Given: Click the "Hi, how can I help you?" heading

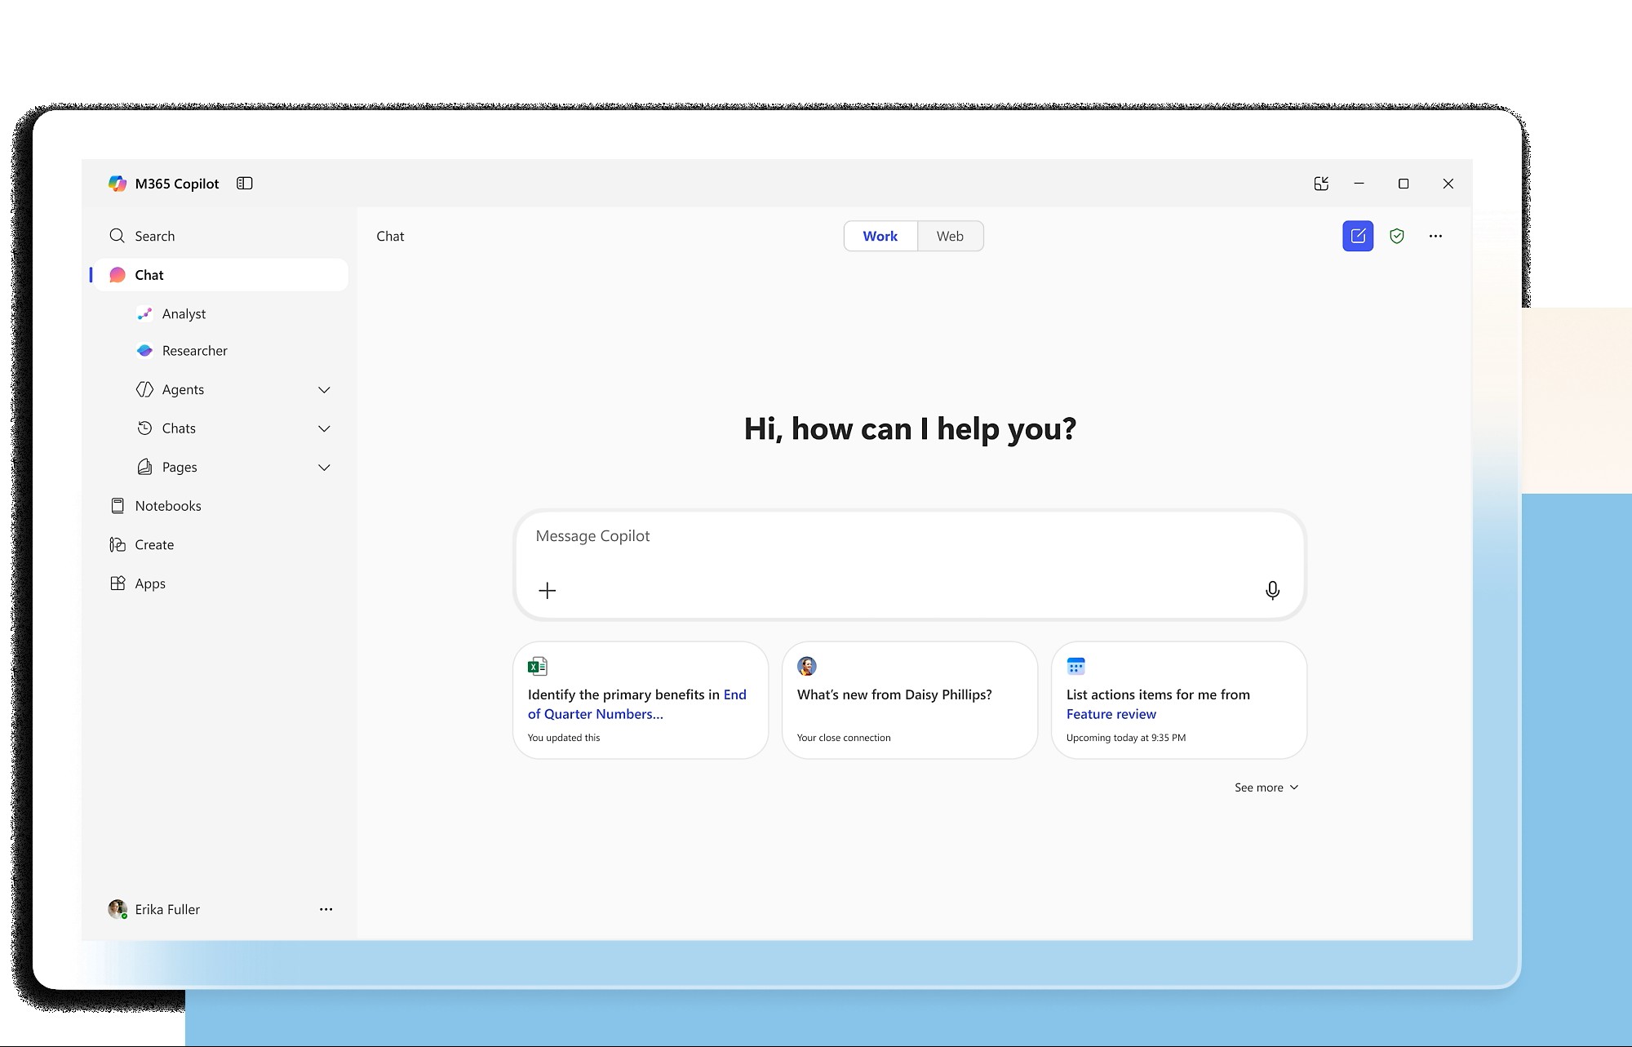Looking at the screenshot, I should (x=910, y=429).
